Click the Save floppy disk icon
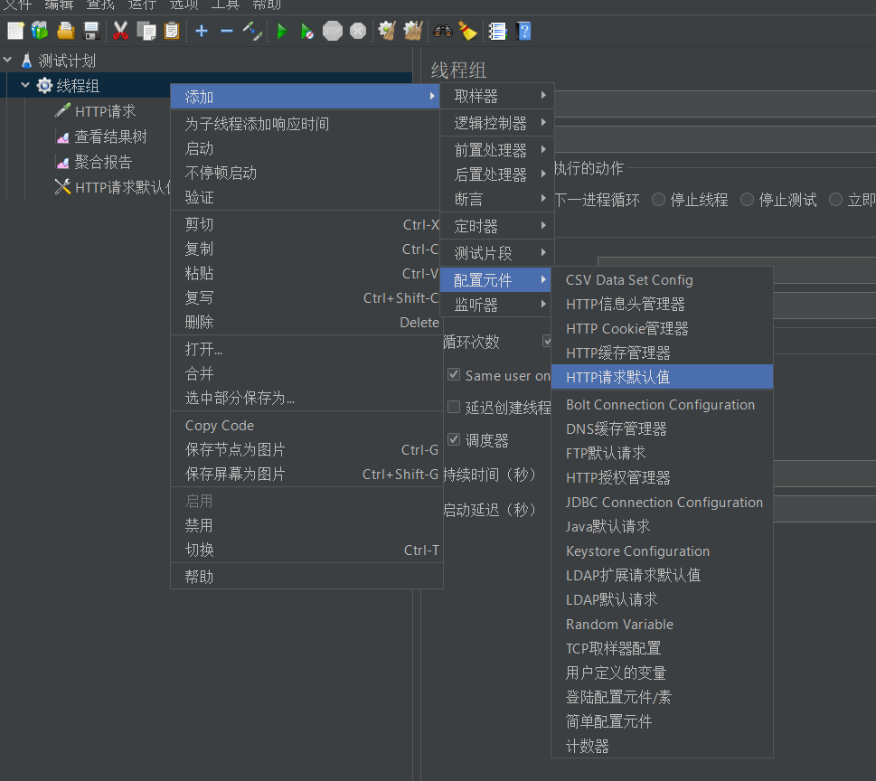 [91, 31]
